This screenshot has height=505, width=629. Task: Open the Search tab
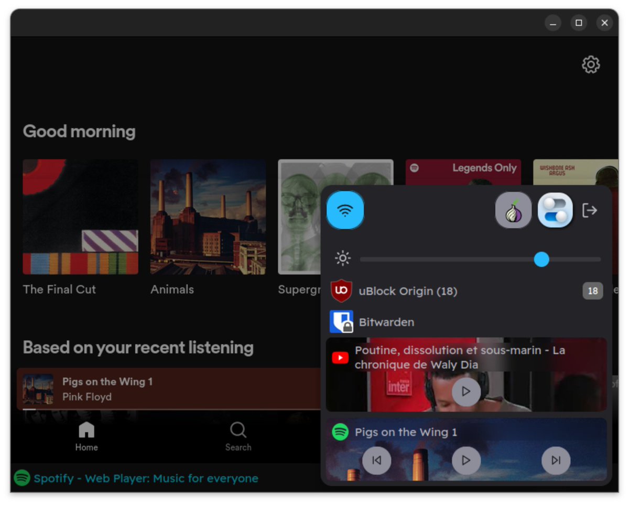click(x=238, y=437)
